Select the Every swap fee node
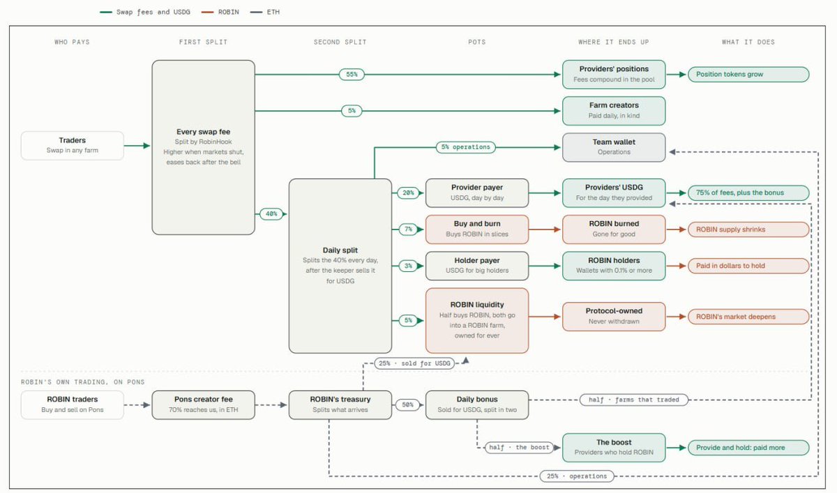 [204, 146]
